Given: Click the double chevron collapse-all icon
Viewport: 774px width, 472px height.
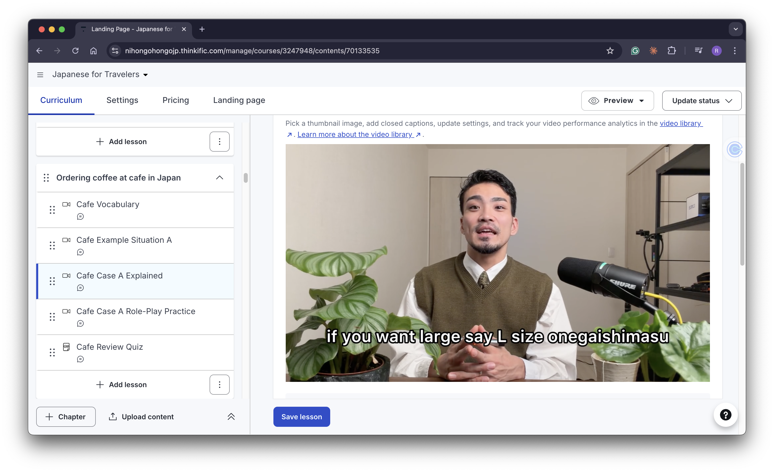Looking at the screenshot, I should point(231,417).
